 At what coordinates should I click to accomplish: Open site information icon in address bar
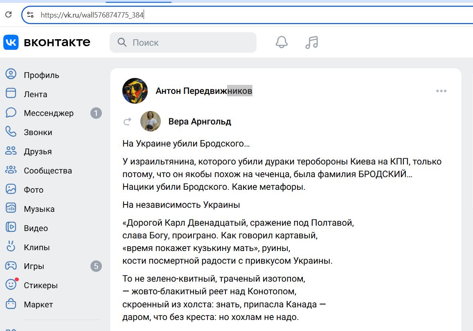(x=30, y=15)
